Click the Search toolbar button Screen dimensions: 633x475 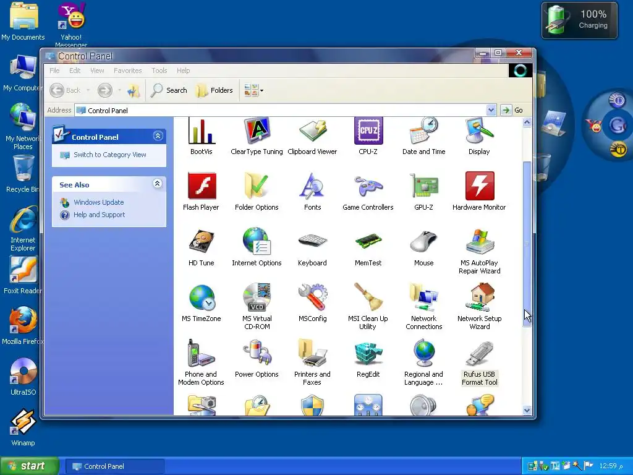point(169,90)
